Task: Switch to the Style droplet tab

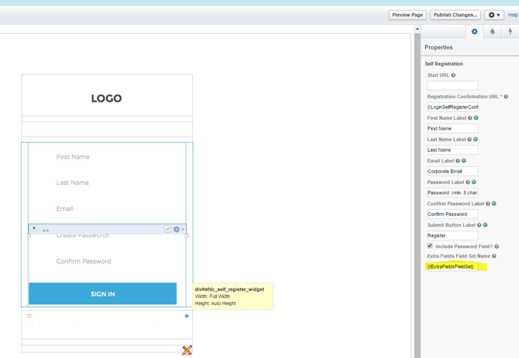Action: point(492,32)
